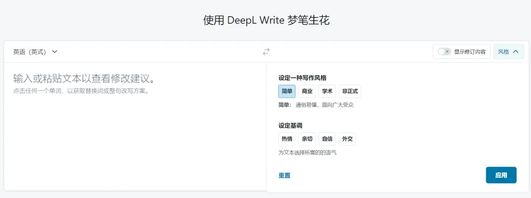Choose the 自信 tone option
Screen dimensions: 531x198
[x=327, y=139]
